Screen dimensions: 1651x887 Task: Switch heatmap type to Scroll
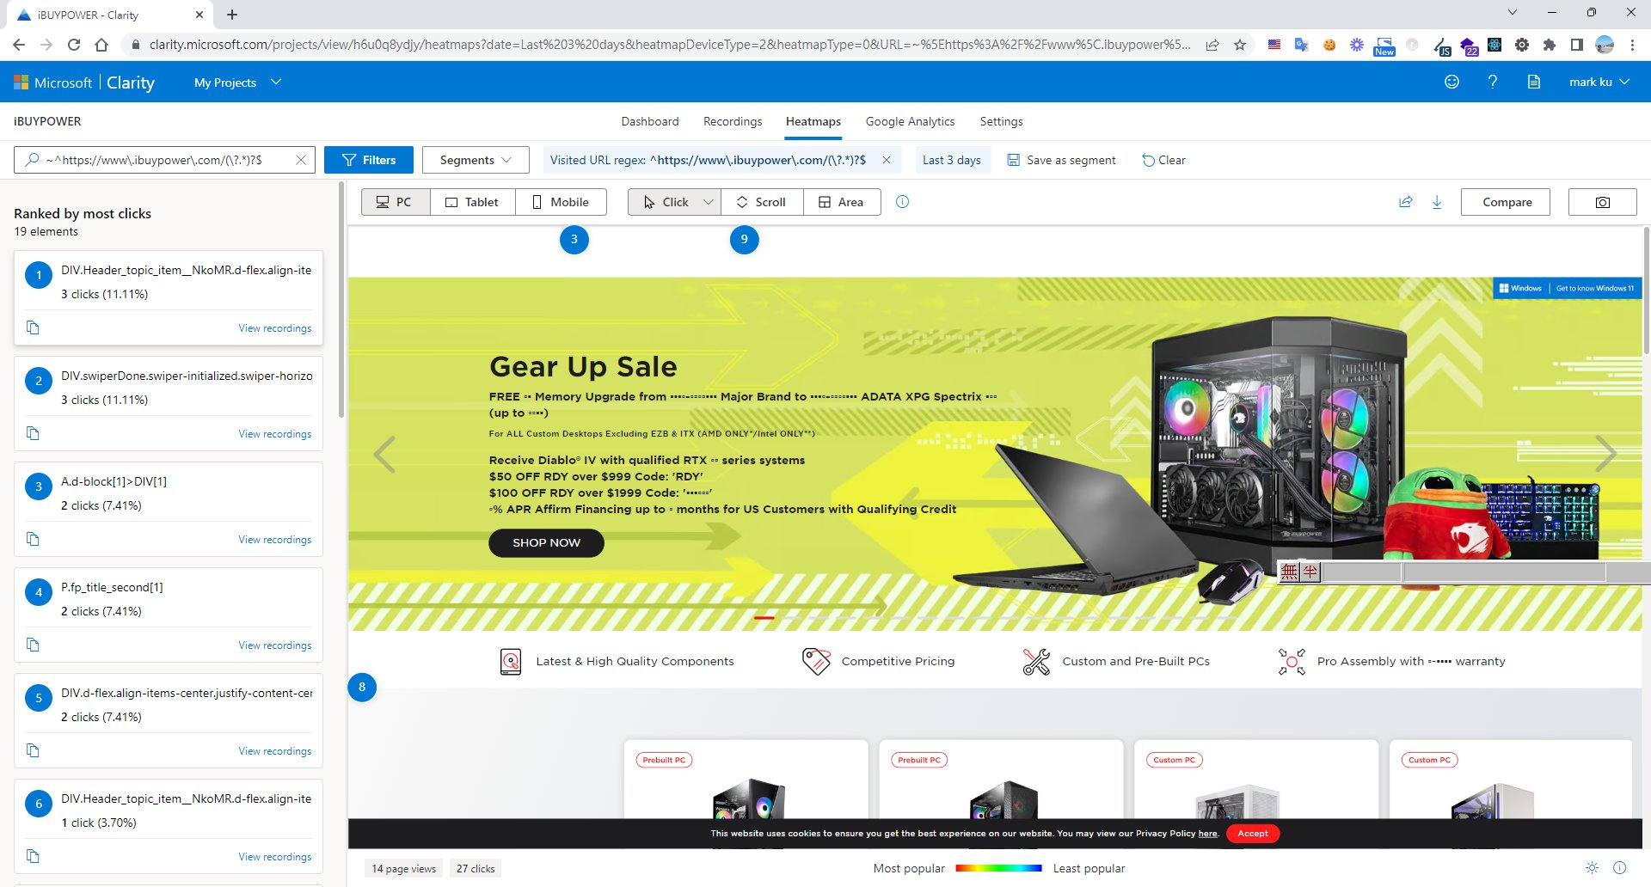pyautogui.click(x=761, y=202)
